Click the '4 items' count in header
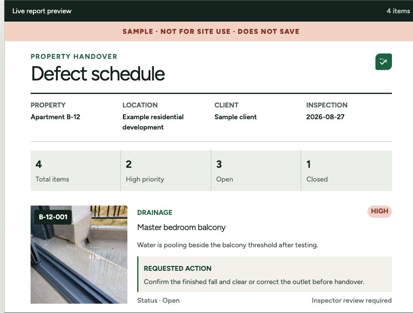The image size is (413, 313). click(398, 11)
